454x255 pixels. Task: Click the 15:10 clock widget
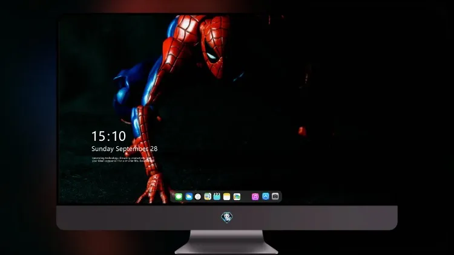[108, 136]
